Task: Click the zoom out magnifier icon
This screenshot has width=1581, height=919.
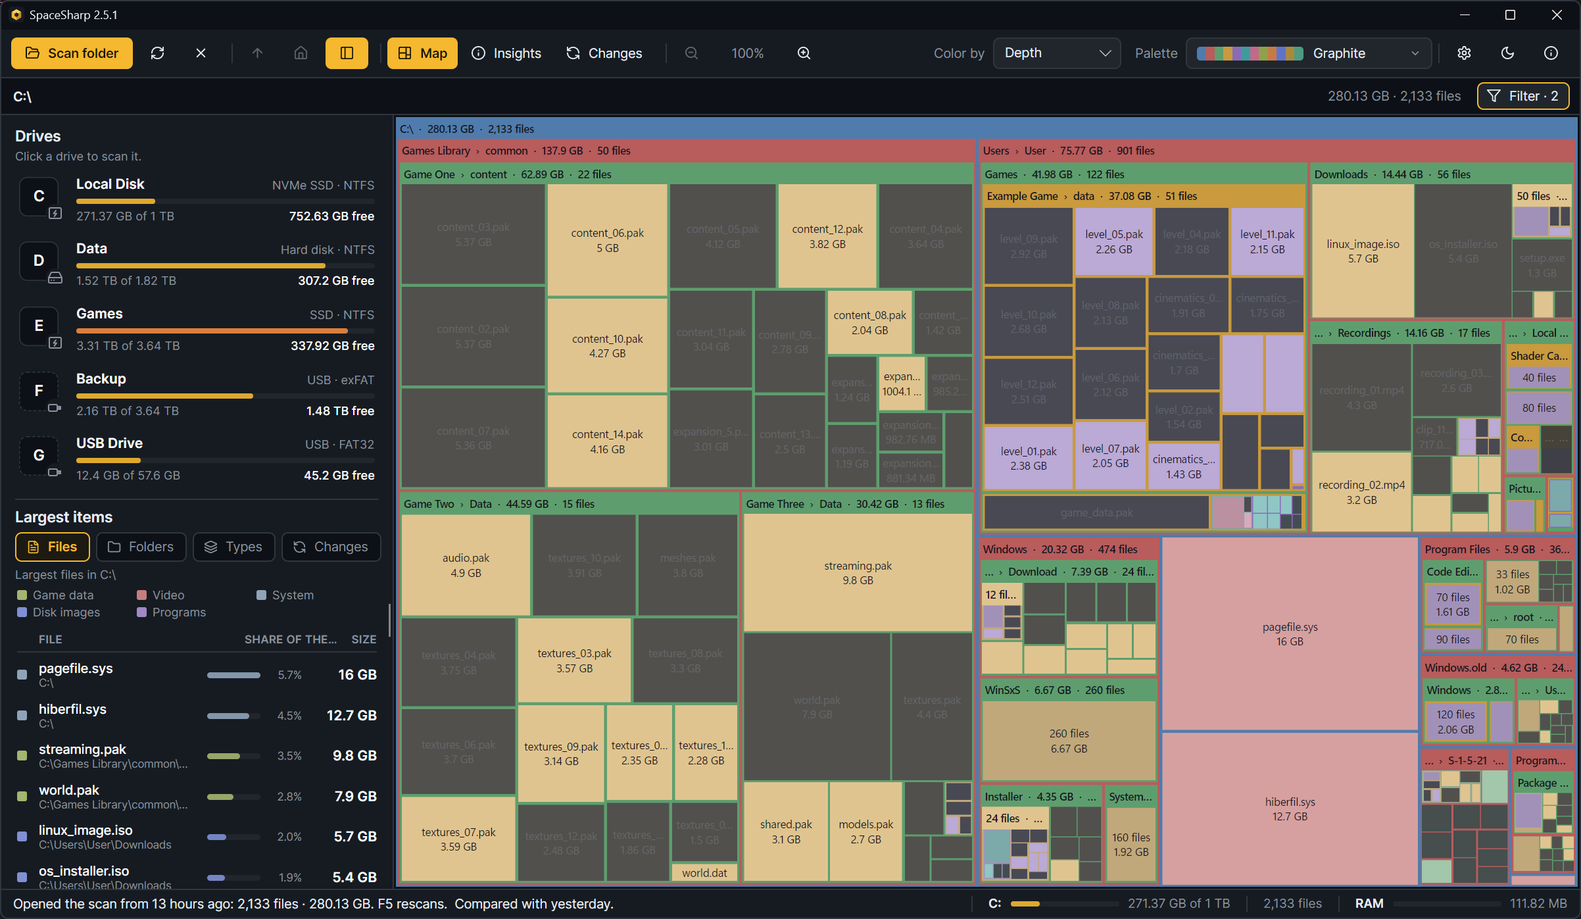Action: [691, 53]
